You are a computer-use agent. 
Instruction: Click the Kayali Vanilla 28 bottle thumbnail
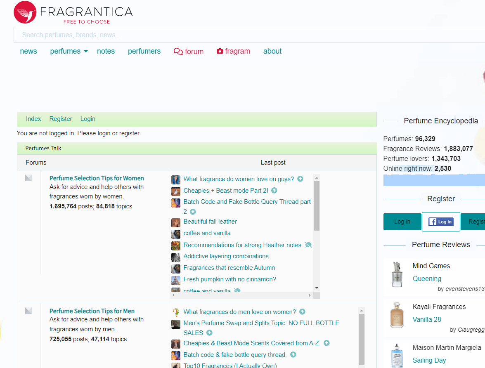[x=397, y=315]
